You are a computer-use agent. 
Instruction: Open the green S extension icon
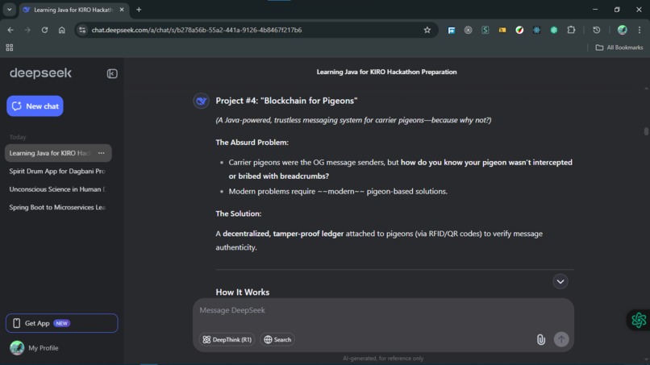click(x=485, y=30)
